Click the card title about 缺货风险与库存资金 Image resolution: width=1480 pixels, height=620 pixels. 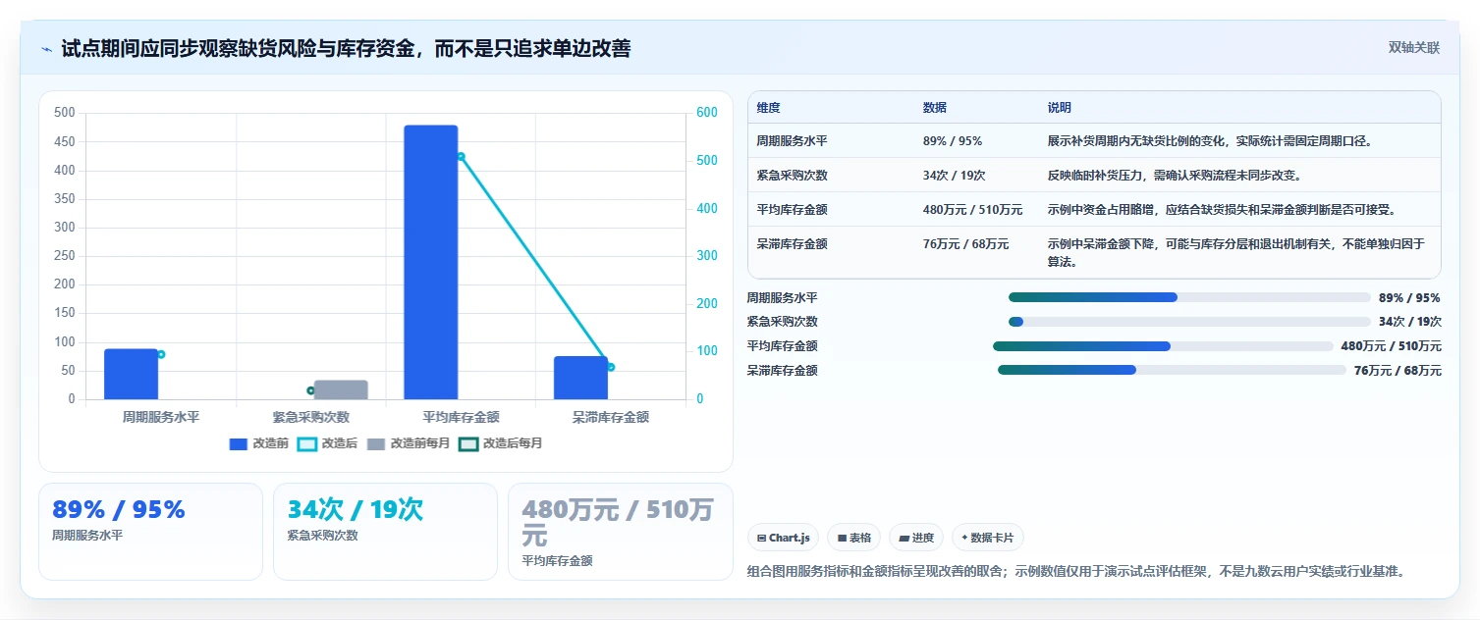coord(346,48)
